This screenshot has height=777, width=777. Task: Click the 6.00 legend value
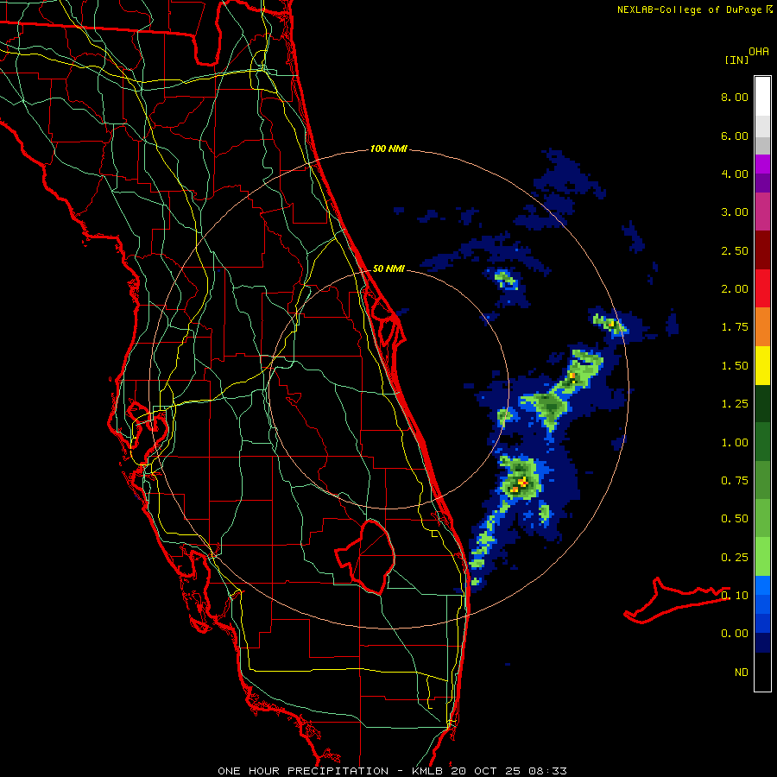tap(735, 136)
